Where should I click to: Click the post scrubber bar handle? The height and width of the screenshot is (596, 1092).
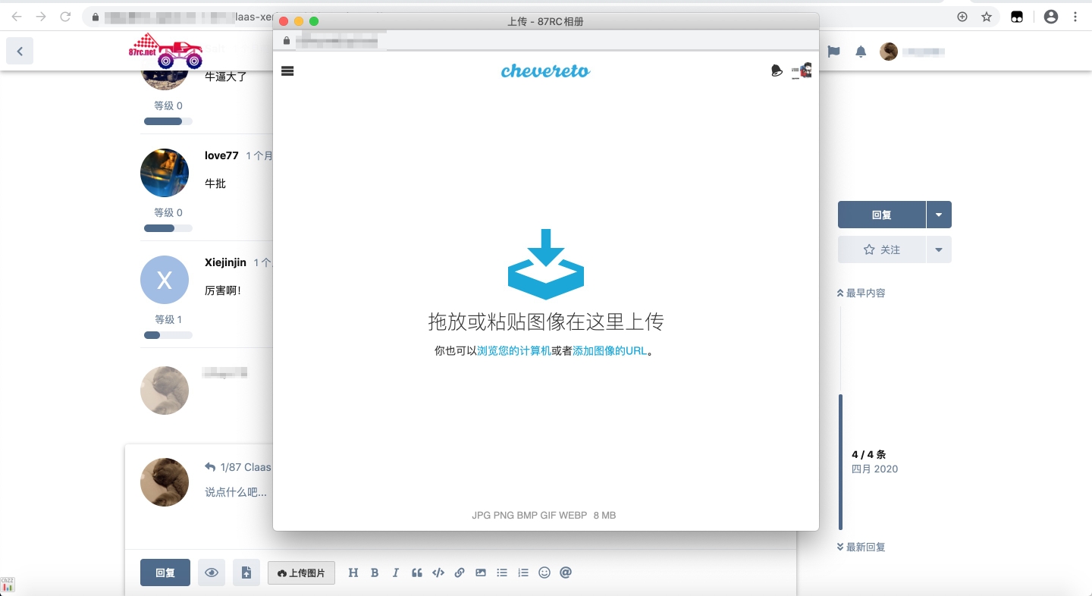(840, 461)
